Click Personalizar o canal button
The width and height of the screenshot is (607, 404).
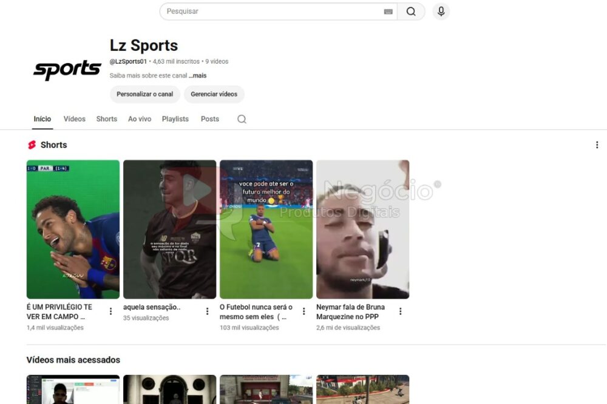tap(145, 94)
